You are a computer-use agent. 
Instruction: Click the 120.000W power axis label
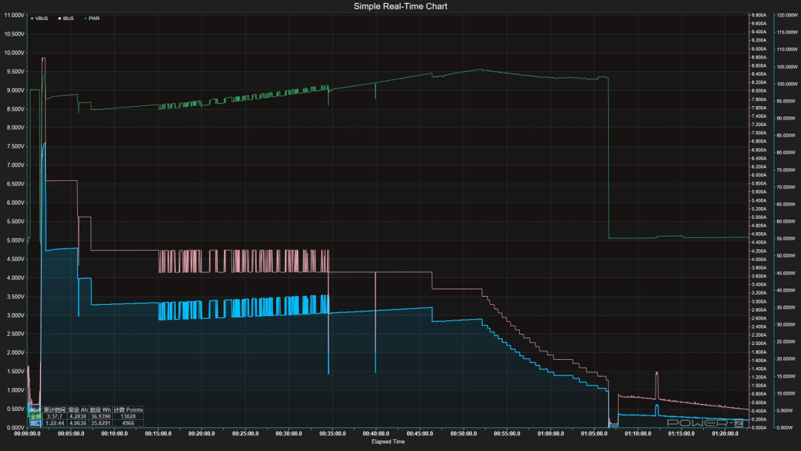tap(787, 16)
